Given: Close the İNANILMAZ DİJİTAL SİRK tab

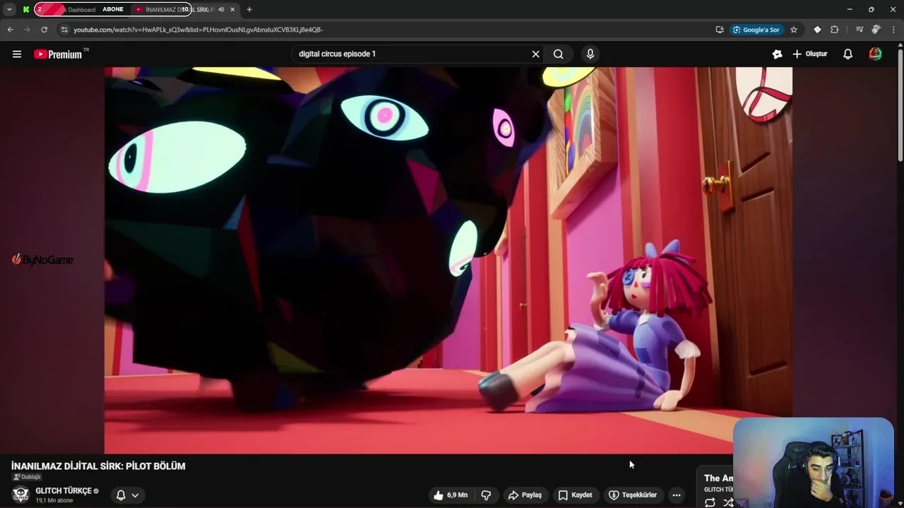Looking at the screenshot, I should 232,9.
